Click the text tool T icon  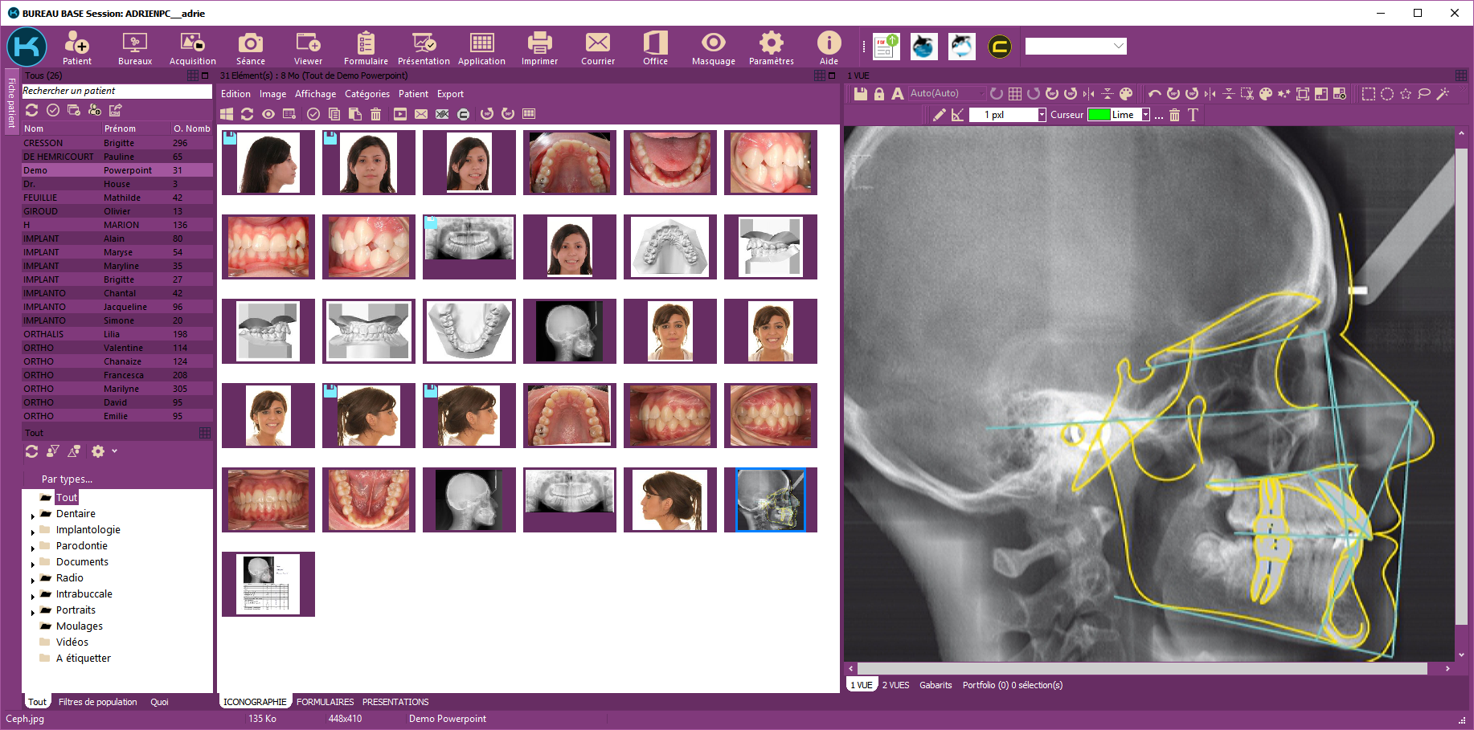(x=1193, y=115)
